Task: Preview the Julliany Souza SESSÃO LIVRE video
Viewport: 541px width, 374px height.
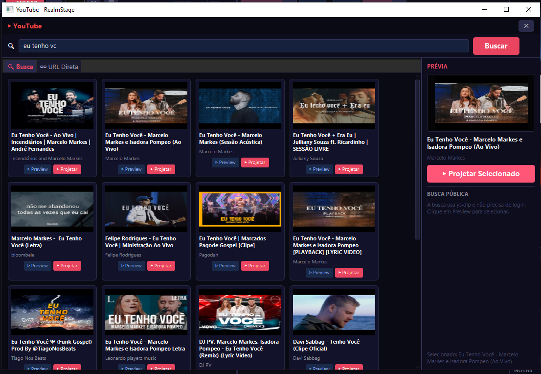Action: [x=319, y=169]
